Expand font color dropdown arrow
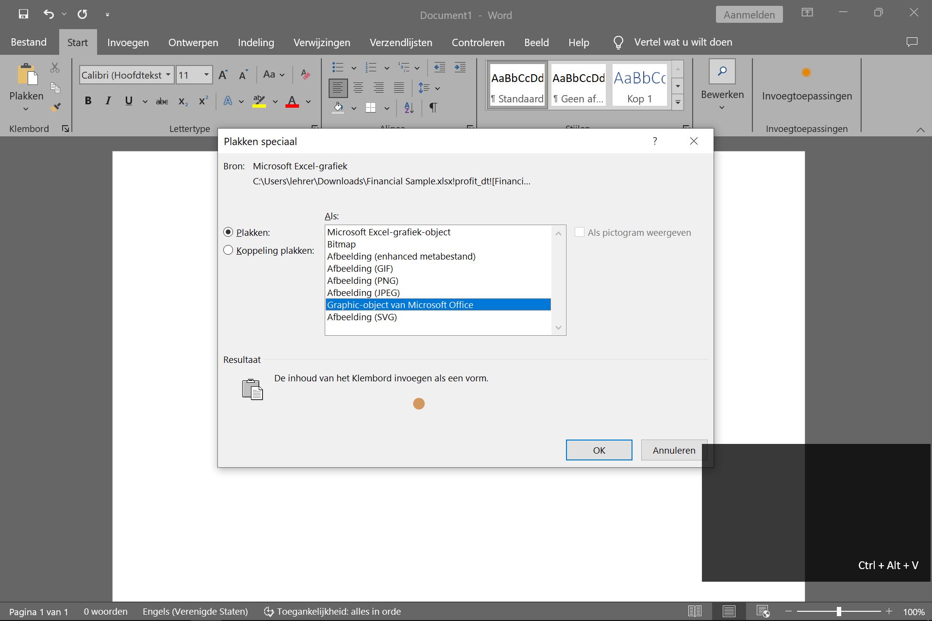Viewport: 932px width, 621px height. pos(308,101)
